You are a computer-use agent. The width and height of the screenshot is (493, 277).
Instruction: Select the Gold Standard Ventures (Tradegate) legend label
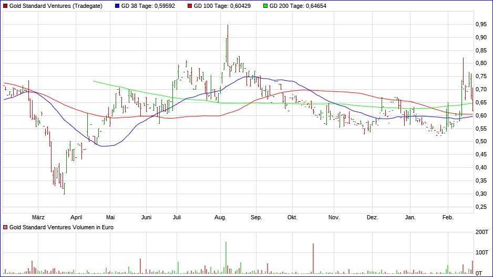click(x=56, y=6)
